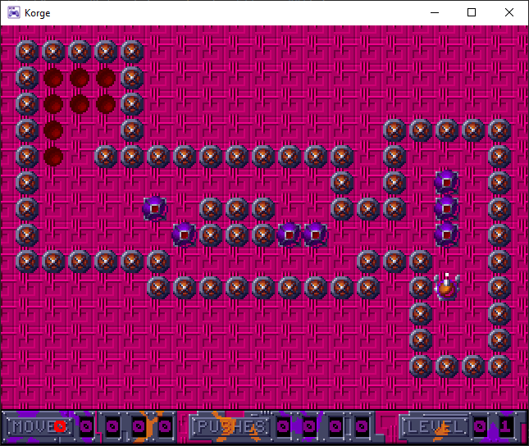Screen dimensions: 529x446
Task: Click the player character sprite
Action: tap(447, 287)
